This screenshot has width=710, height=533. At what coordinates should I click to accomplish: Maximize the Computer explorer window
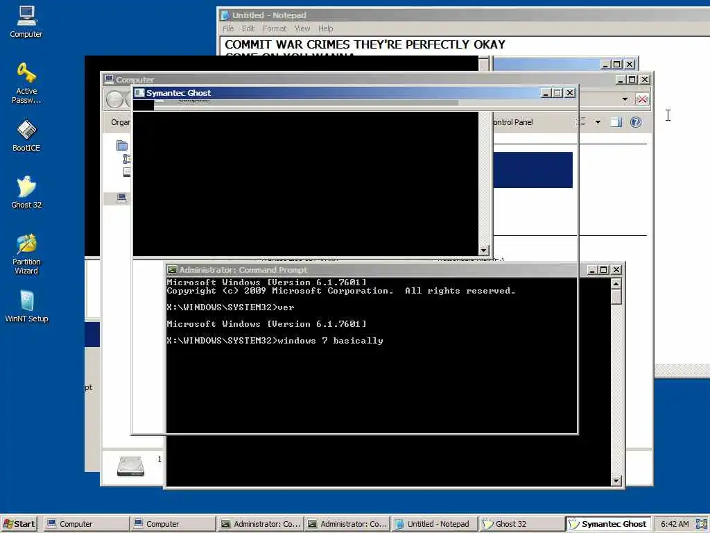click(x=632, y=80)
